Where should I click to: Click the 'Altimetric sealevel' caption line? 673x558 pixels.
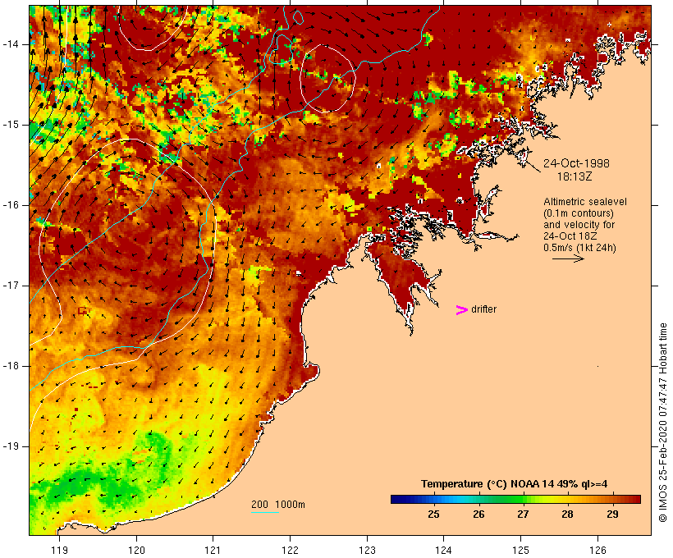coord(585,202)
